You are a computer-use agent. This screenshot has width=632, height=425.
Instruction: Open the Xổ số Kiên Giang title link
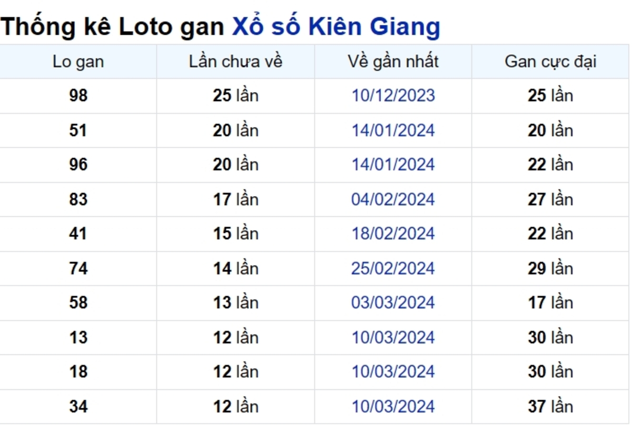pyautogui.click(x=336, y=27)
